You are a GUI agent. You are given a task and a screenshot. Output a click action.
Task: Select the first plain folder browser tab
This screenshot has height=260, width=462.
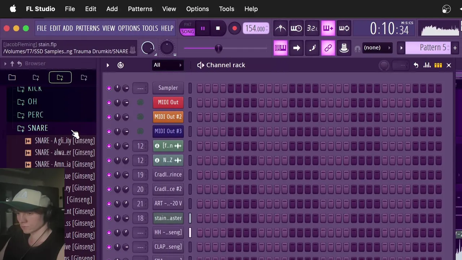pos(12,77)
